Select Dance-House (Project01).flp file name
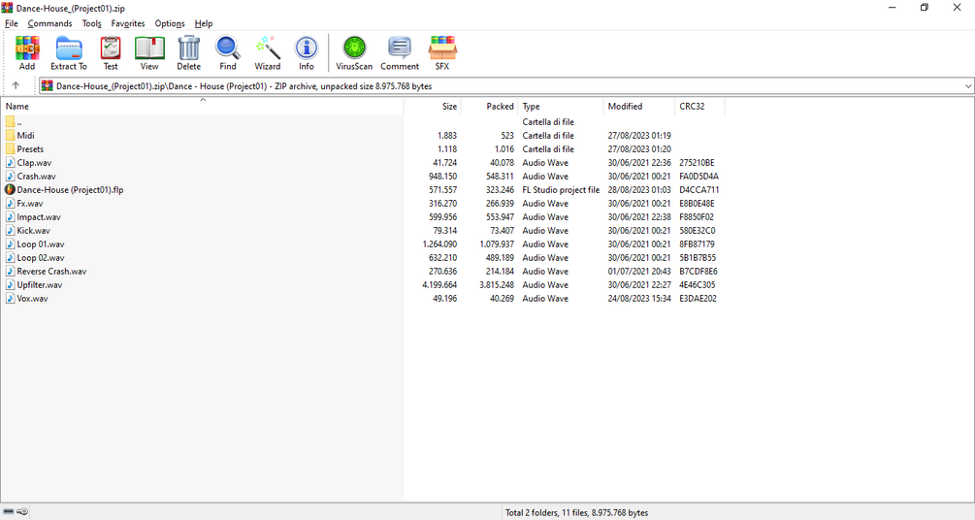 [70, 190]
